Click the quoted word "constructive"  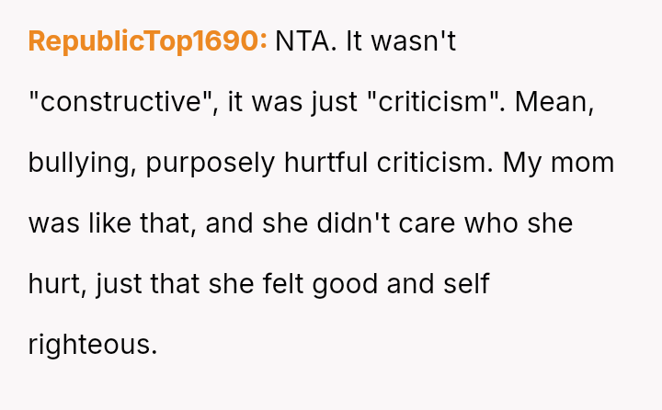[115, 103]
